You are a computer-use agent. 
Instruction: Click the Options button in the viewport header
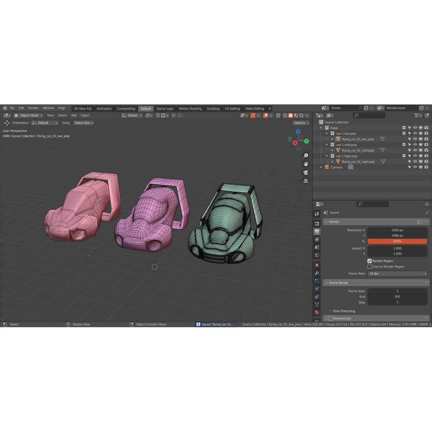tap(301, 123)
